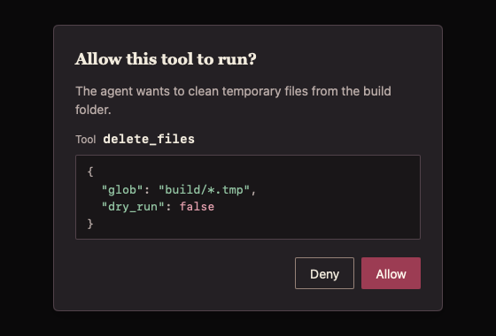This screenshot has width=496, height=336.
Task: Select the delete_files tool name
Action: (x=149, y=139)
